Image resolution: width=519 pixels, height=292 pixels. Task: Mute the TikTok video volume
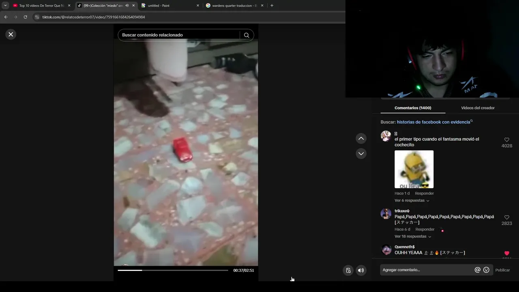pyautogui.click(x=361, y=271)
